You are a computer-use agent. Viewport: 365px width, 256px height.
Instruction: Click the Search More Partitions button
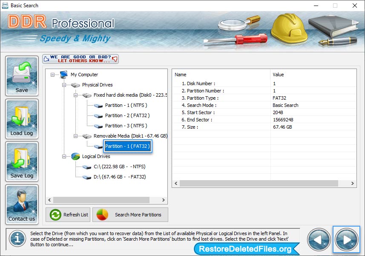(x=130, y=215)
